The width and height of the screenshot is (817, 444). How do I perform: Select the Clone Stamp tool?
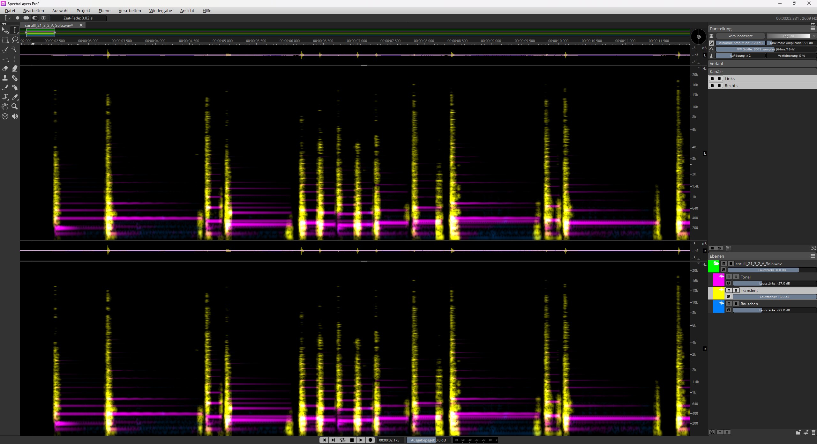[5, 78]
